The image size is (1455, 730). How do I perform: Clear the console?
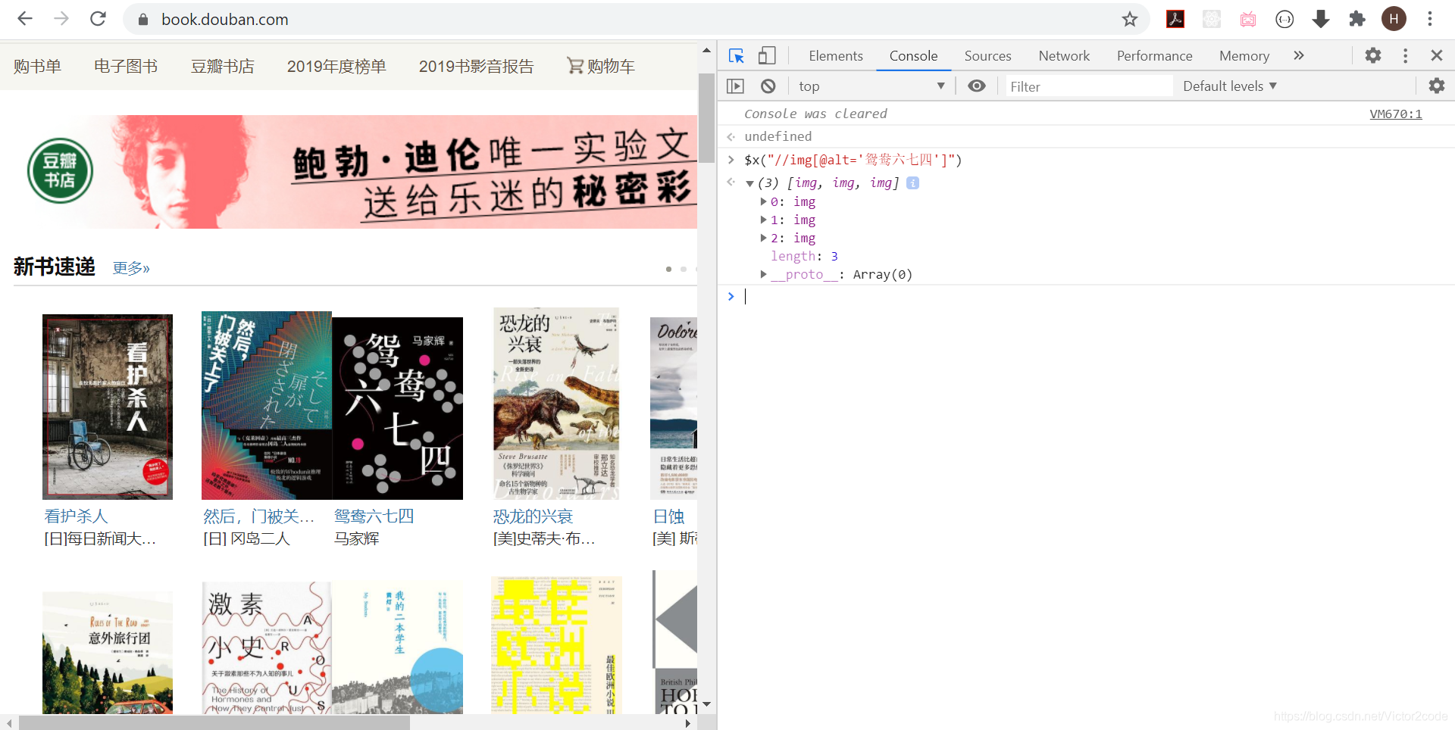coord(768,86)
